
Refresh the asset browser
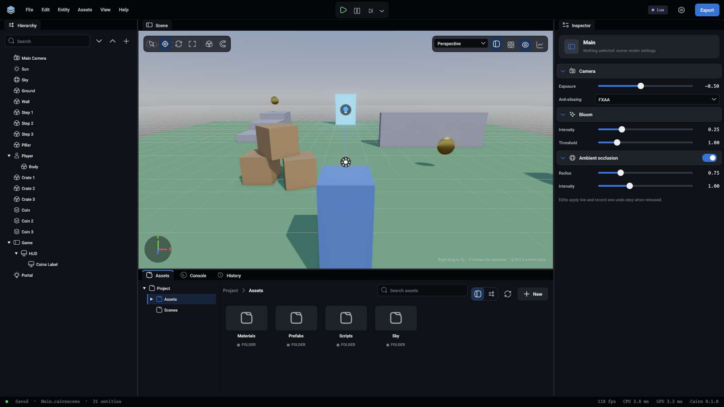pos(508,294)
